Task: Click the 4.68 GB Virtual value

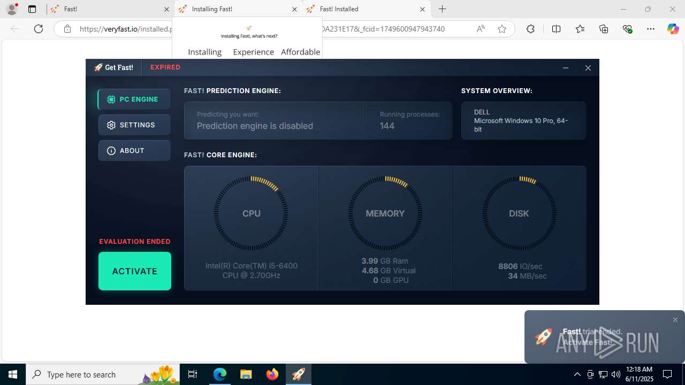Action: click(389, 271)
